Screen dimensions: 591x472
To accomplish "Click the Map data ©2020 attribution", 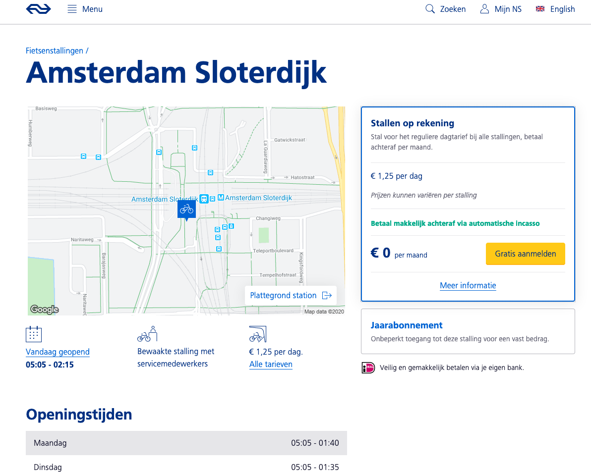I will [x=324, y=312].
